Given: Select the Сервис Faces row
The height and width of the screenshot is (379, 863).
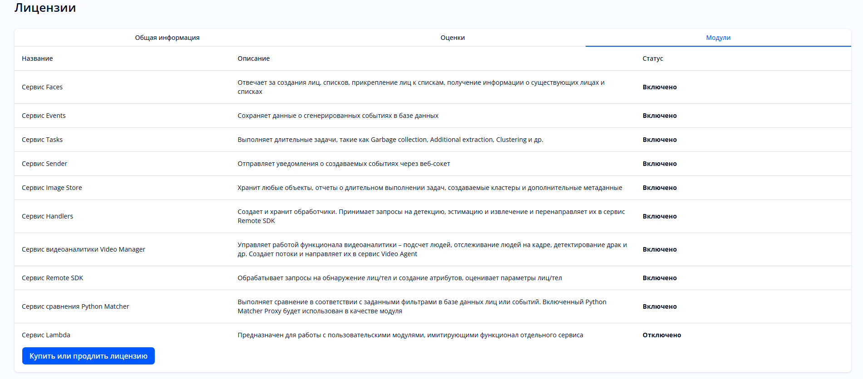Looking at the screenshot, I should coord(42,87).
